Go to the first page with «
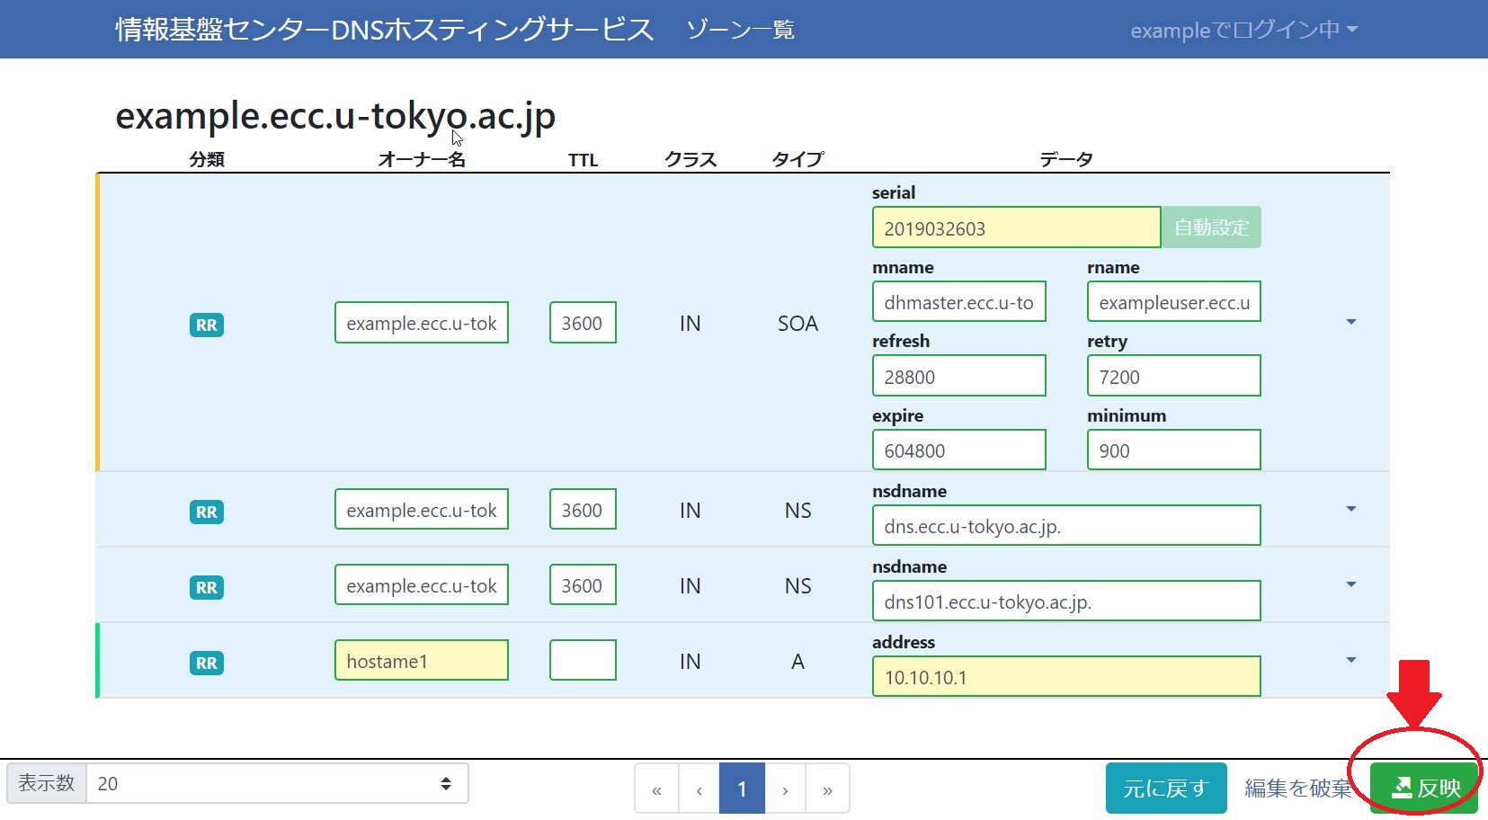This screenshot has width=1488, height=820. click(x=656, y=789)
